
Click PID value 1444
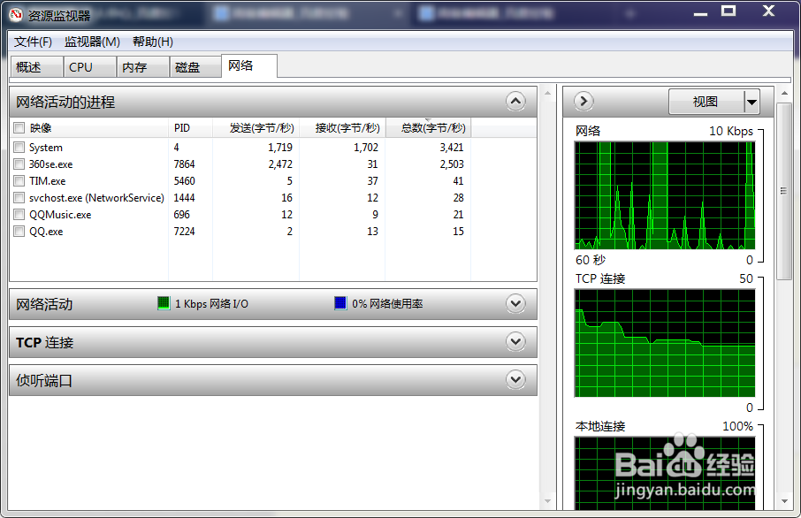184,198
